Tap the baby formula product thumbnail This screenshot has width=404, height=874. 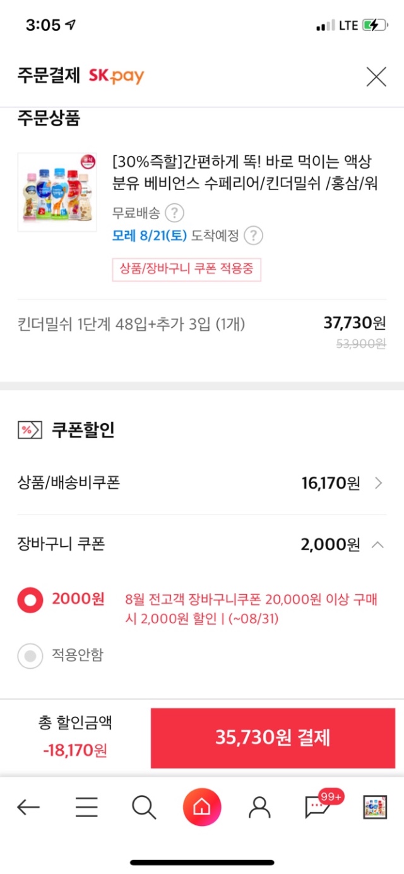click(57, 192)
